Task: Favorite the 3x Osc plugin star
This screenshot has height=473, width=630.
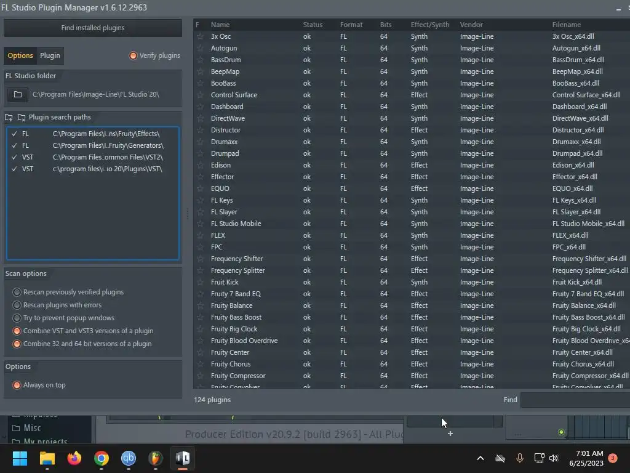Action: [x=200, y=36]
